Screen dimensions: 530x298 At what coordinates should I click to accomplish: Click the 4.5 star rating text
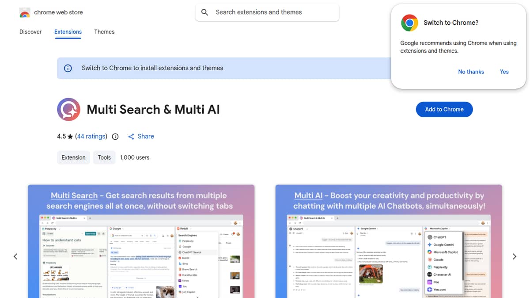tap(65, 137)
